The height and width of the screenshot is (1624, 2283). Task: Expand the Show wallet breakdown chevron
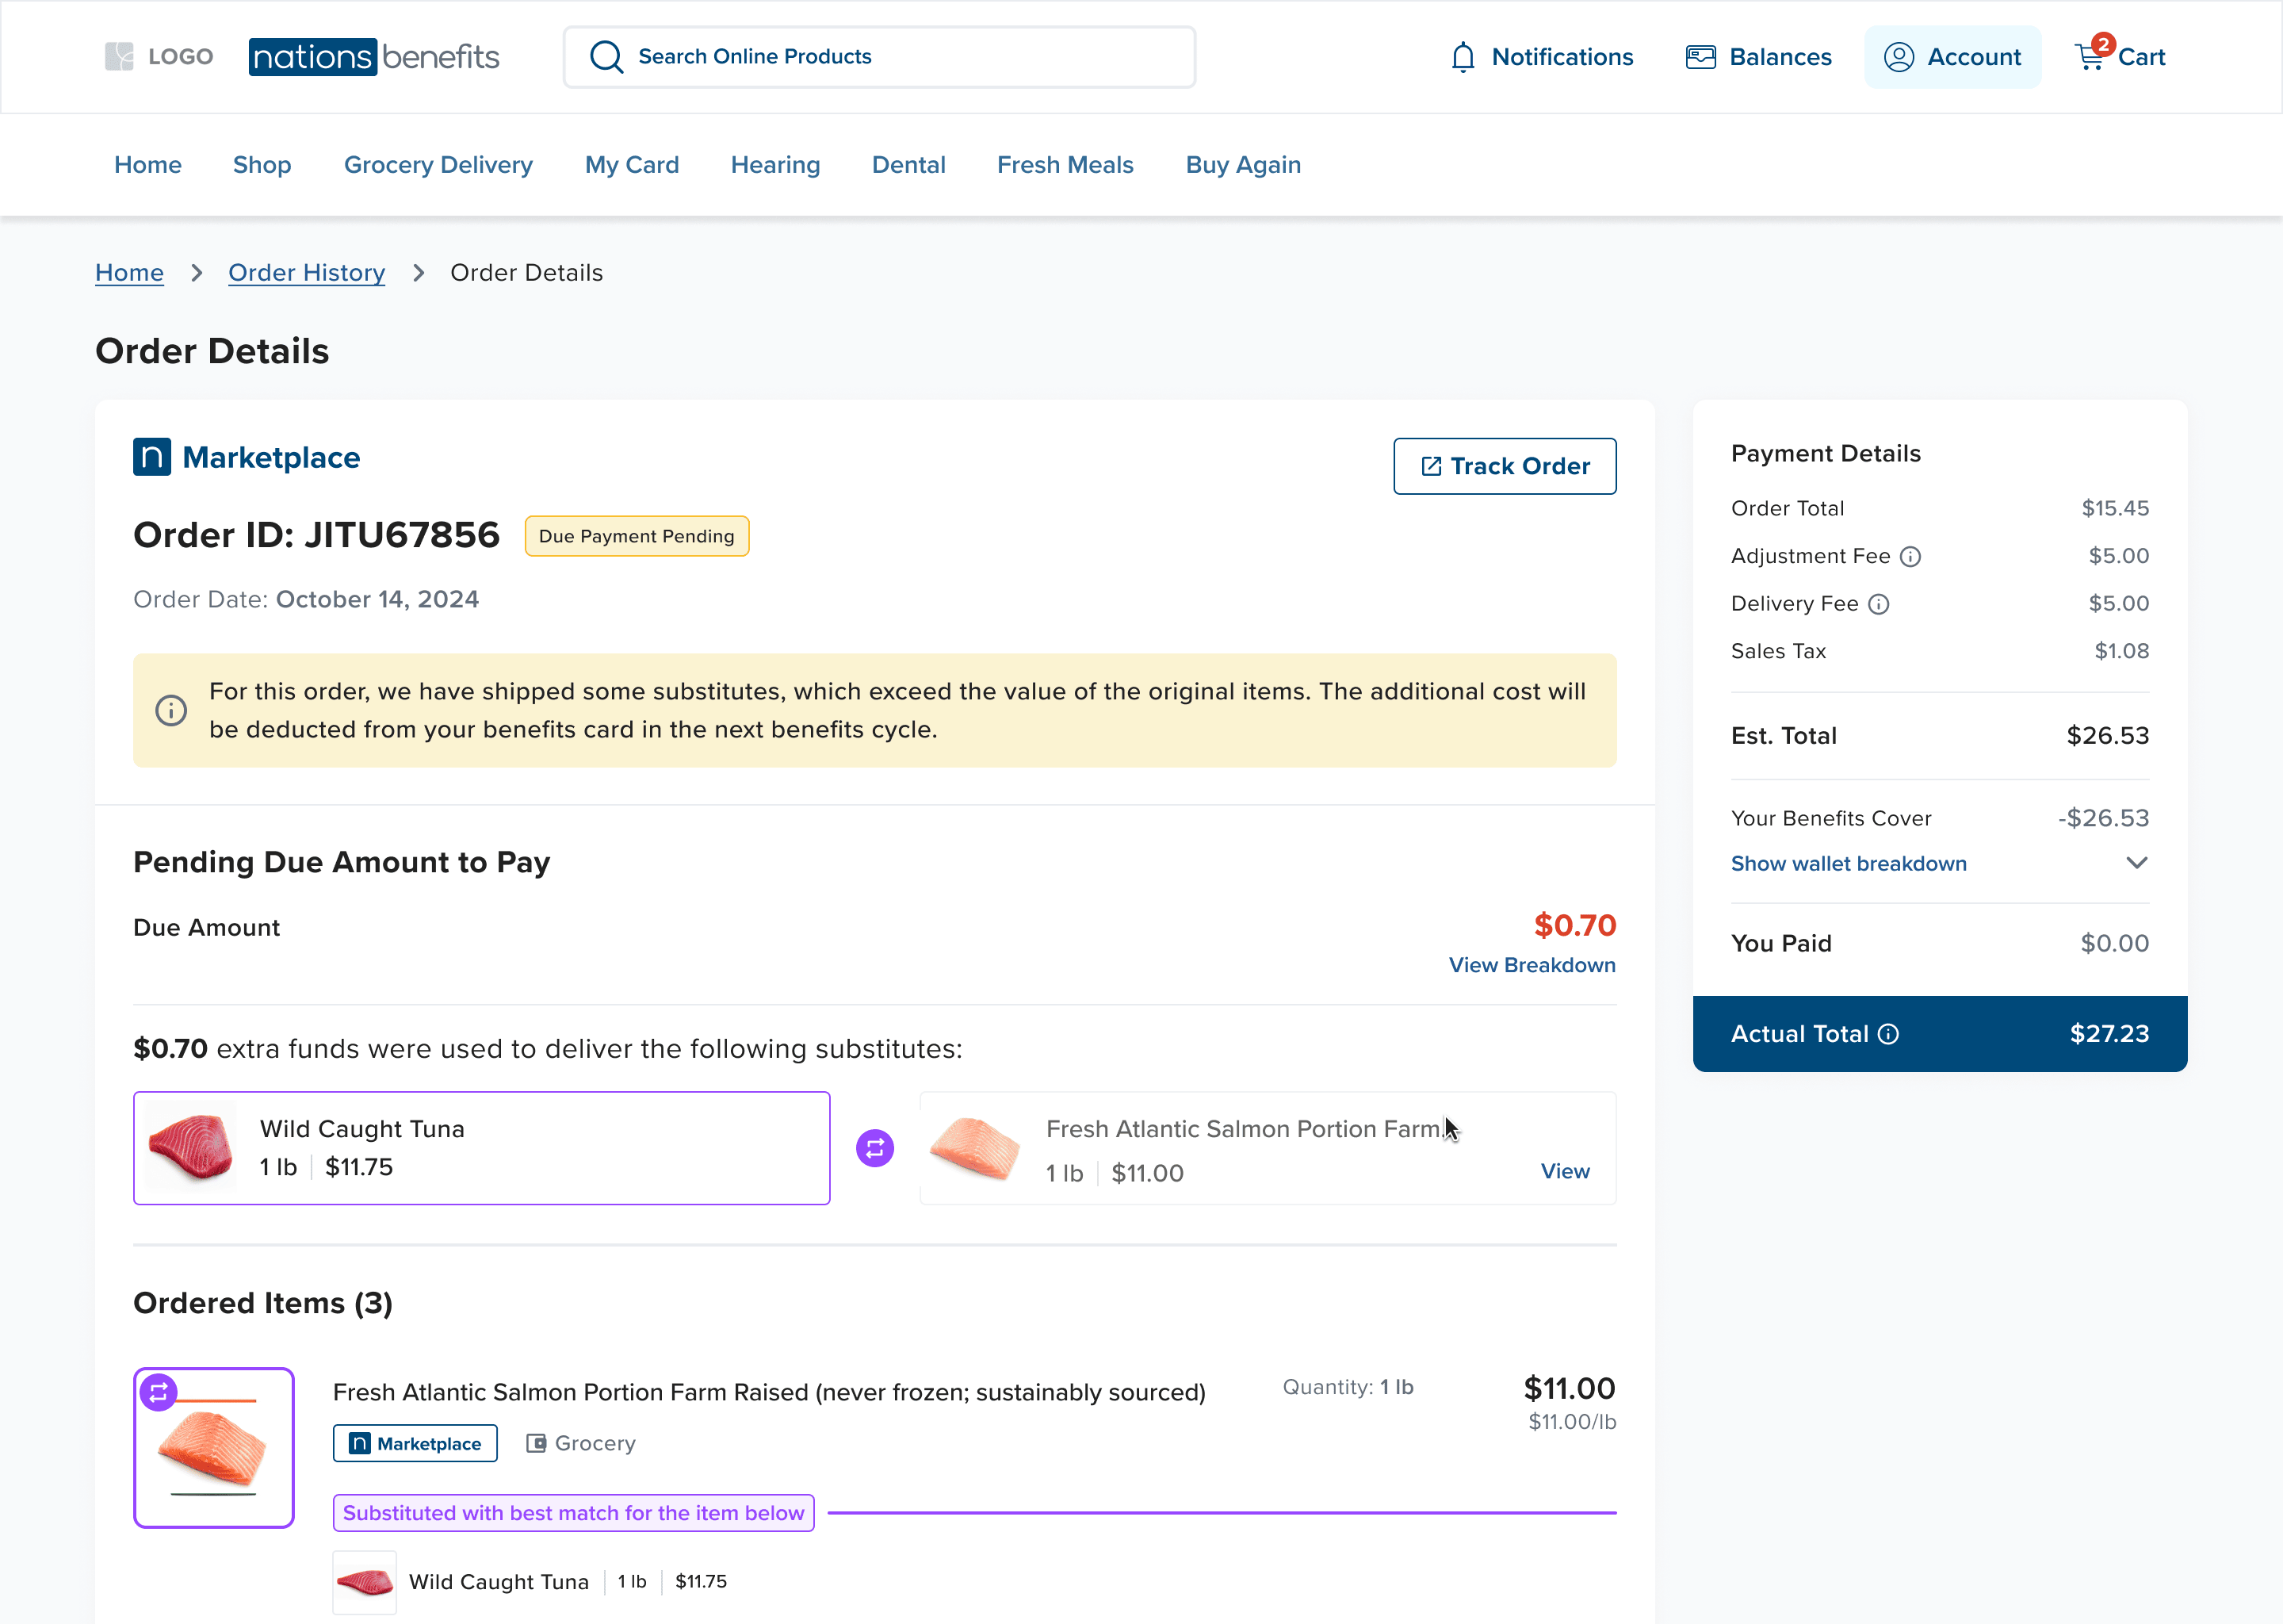2137,863
